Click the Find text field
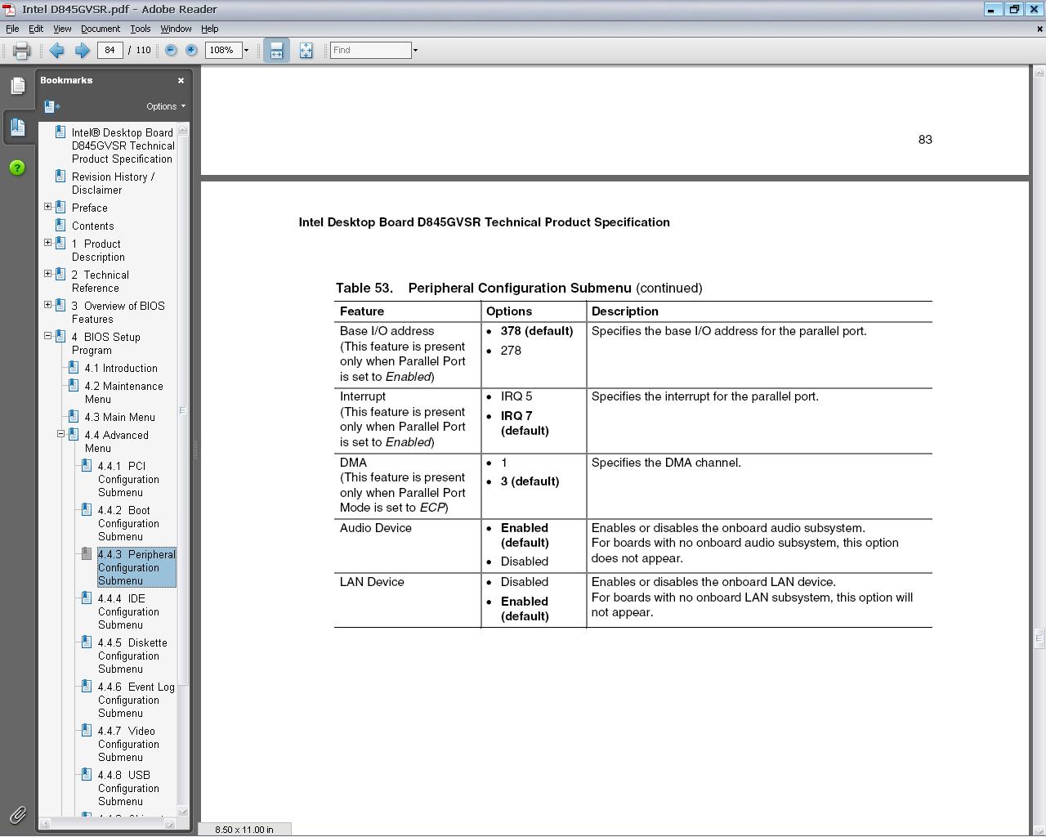Image resolution: width=1046 pixels, height=837 pixels. click(x=370, y=50)
